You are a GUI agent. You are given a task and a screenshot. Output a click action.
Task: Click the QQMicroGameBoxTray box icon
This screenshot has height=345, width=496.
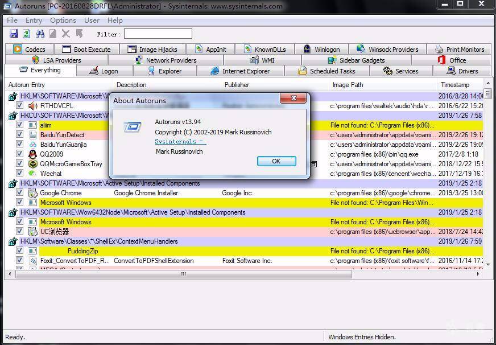point(32,164)
